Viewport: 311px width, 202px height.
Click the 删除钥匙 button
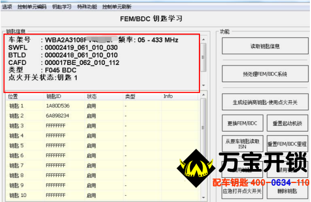point(287,191)
